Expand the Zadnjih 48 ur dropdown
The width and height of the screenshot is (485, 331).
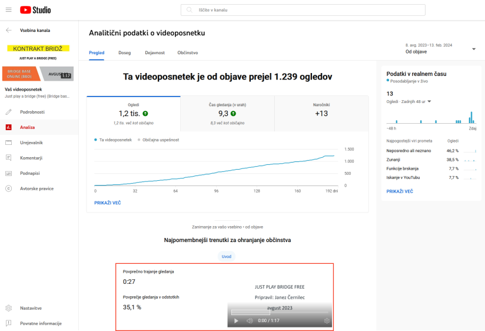[429, 101]
